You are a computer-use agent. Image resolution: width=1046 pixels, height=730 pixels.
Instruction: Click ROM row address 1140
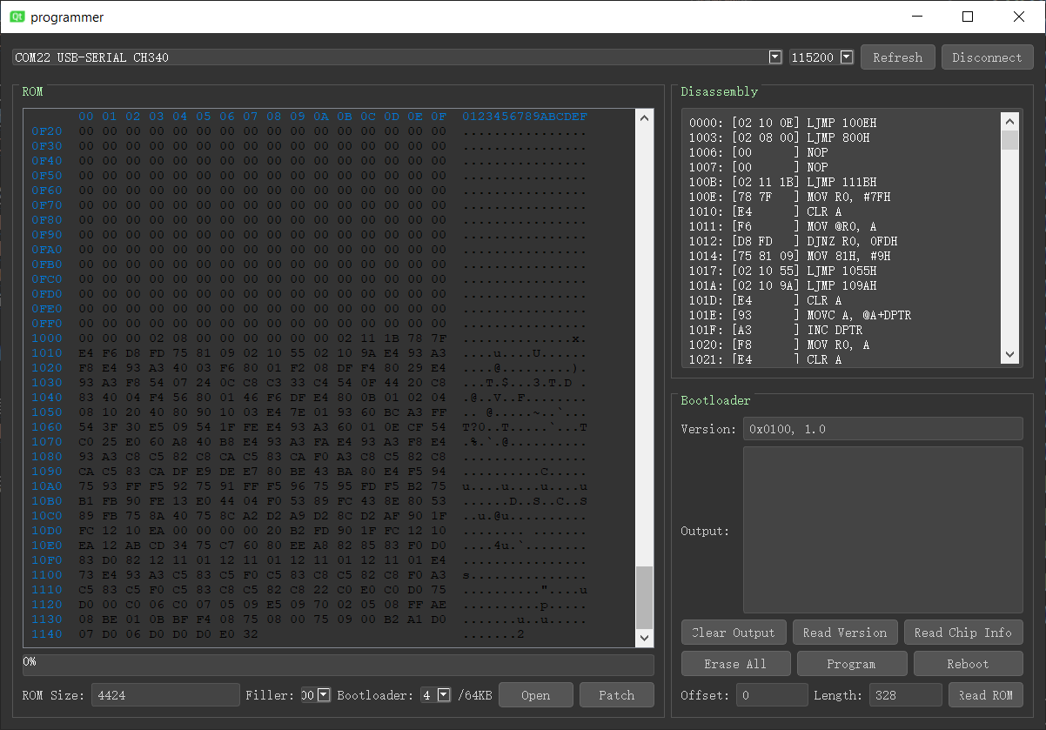[47, 633]
